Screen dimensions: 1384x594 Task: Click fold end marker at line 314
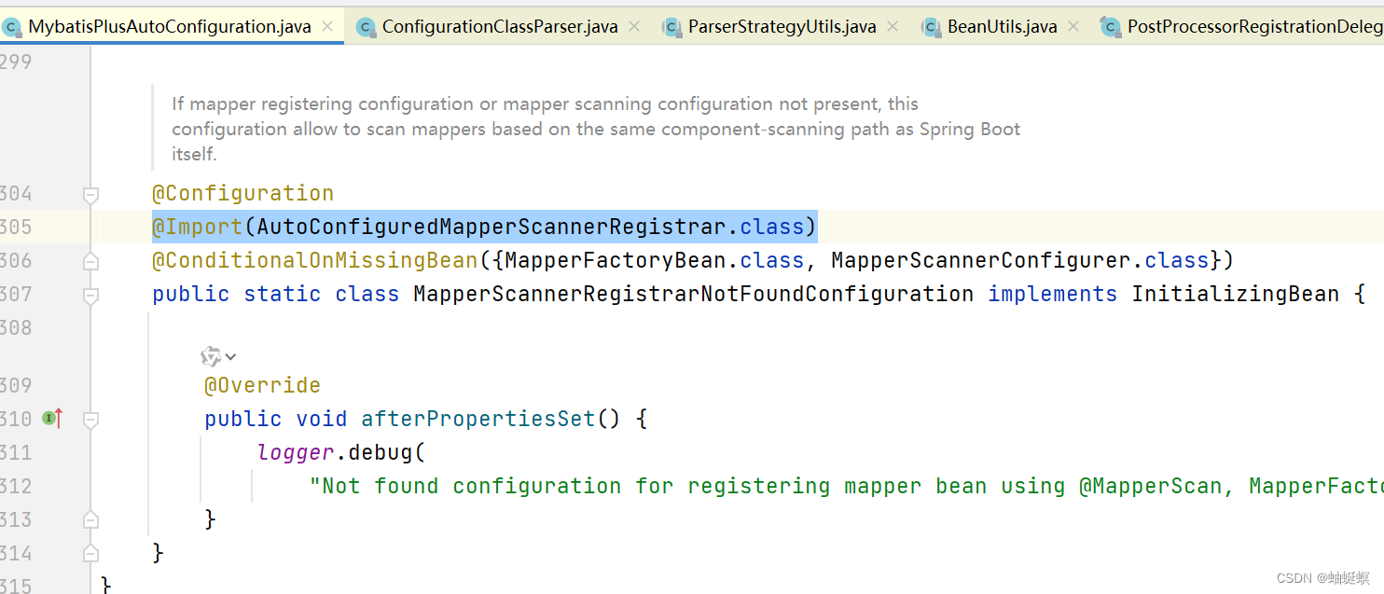pyautogui.click(x=90, y=552)
